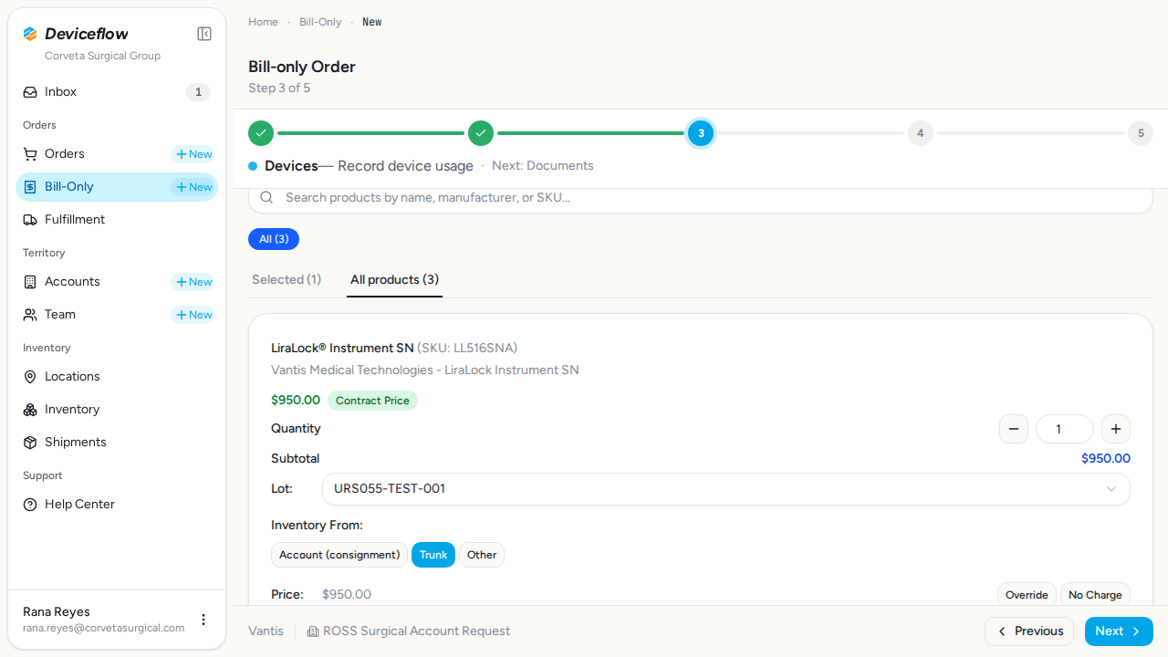Open the Lot dropdown URS055-TEST-001

[726, 489]
